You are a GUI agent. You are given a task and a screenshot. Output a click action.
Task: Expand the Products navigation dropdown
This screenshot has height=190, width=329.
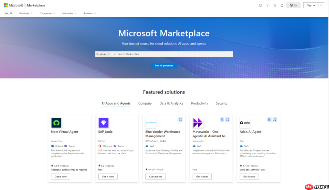click(x=26, y=13)
